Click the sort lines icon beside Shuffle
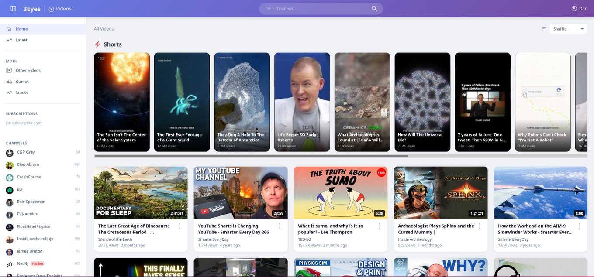 (544, 29)
